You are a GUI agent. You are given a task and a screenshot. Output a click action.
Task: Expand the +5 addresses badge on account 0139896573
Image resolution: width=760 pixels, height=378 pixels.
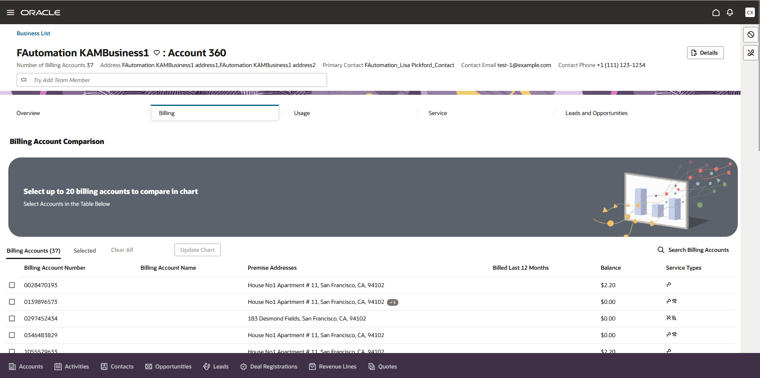[392, 302]
